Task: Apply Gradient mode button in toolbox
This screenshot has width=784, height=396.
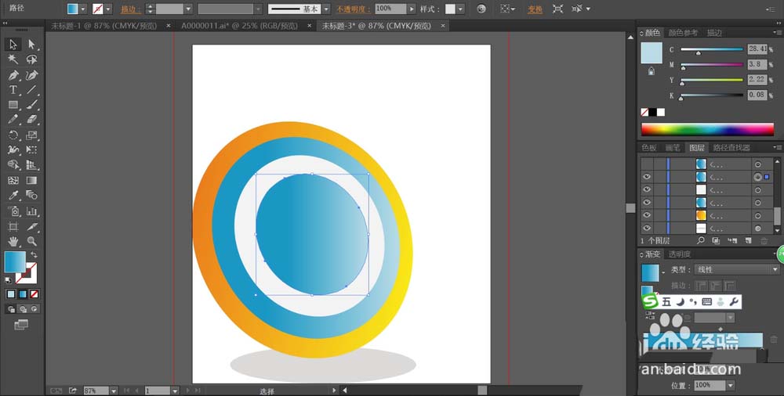Action: tap(23, 294)
